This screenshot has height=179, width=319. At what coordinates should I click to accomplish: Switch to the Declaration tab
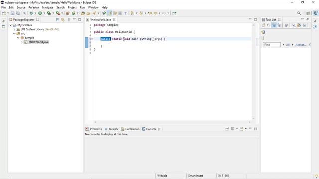[x=130, y=129]
